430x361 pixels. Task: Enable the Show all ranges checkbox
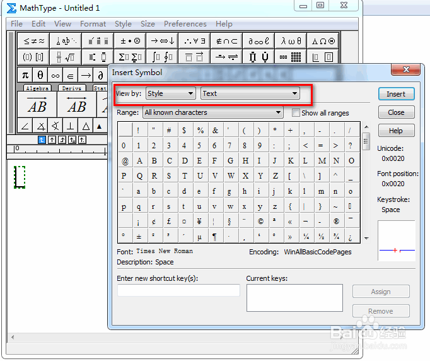point(296,113)
